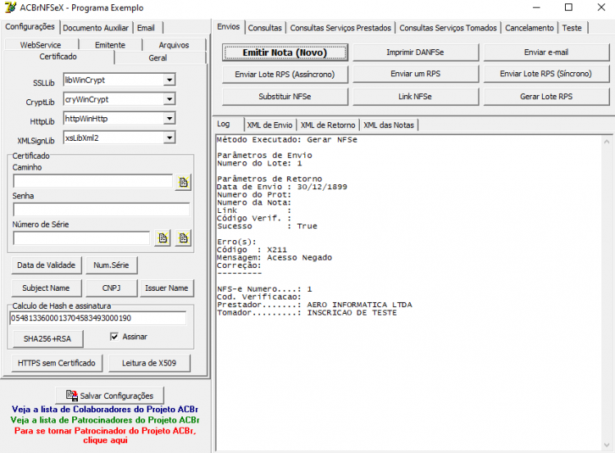615x453 pixels.
Task: Click the Data de Validade button
Action: 46,265
